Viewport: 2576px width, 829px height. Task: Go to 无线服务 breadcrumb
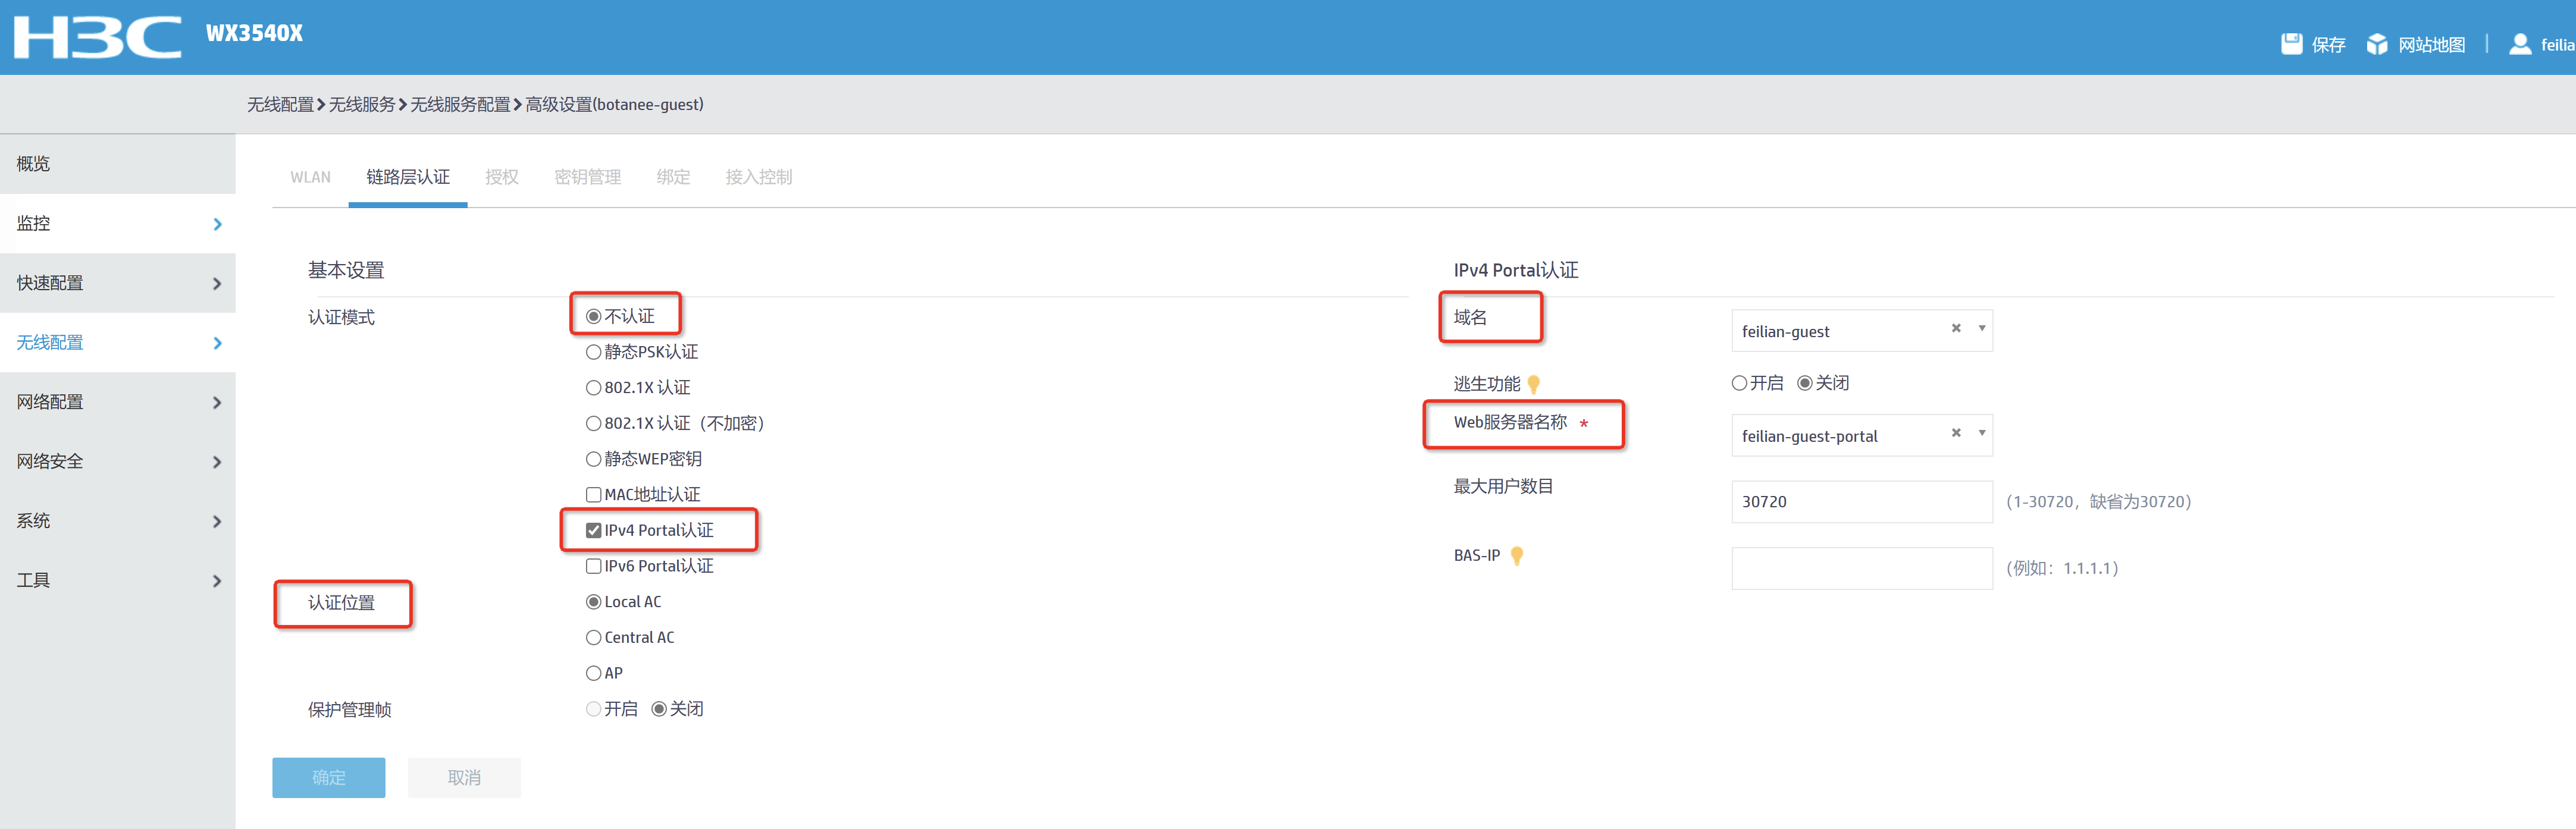[362, 105]
